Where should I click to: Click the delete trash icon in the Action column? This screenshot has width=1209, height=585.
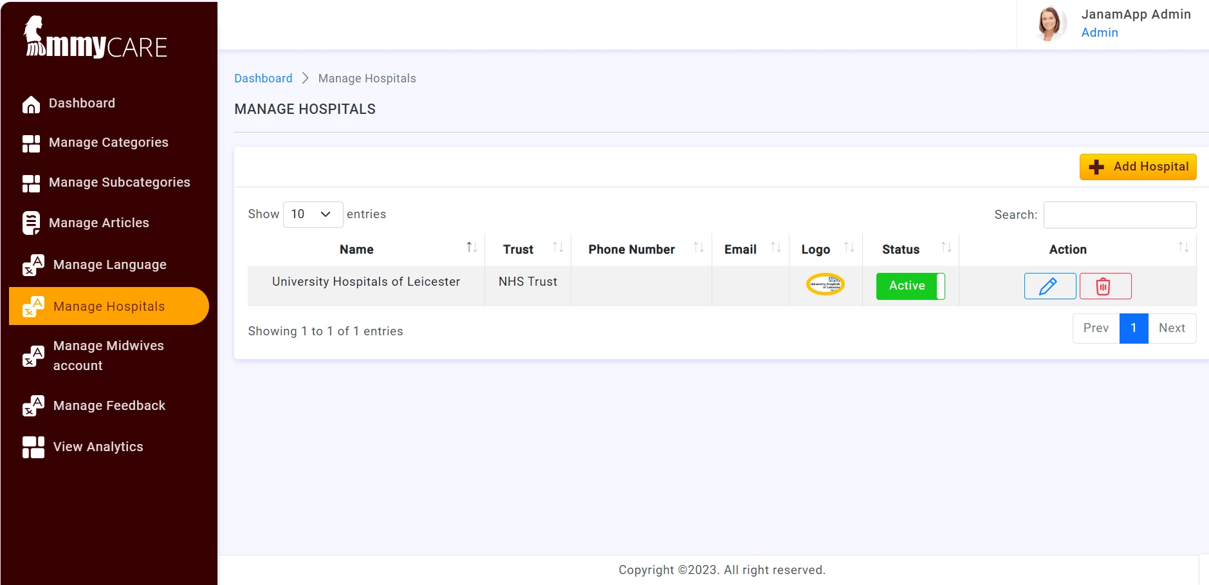click(x=1105, y=286)
